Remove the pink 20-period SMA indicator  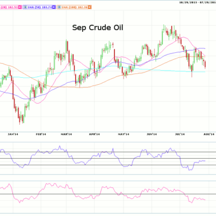point(20,7)
